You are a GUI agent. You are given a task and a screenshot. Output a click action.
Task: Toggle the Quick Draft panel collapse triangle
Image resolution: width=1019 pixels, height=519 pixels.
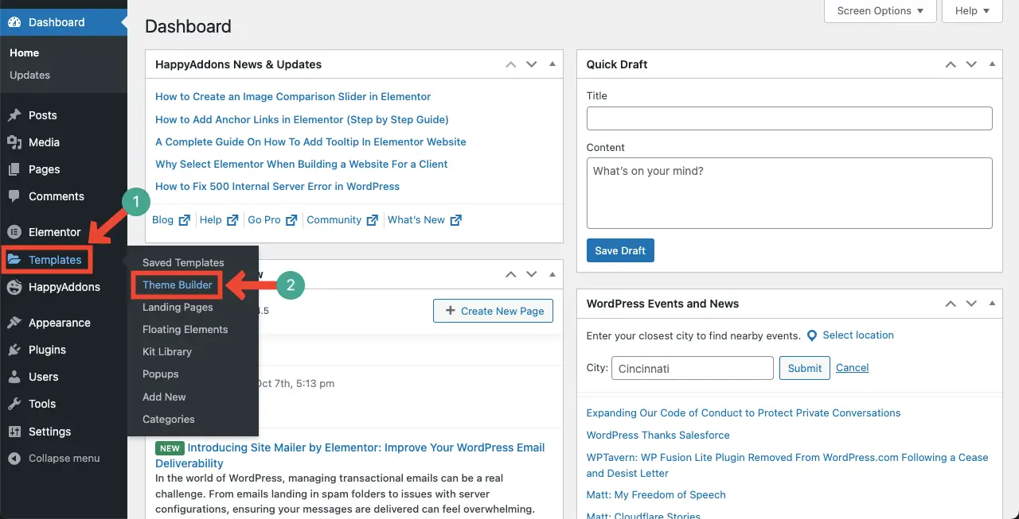point(991,64)
